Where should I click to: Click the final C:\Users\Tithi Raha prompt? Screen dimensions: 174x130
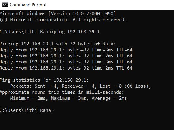(27, 110)
